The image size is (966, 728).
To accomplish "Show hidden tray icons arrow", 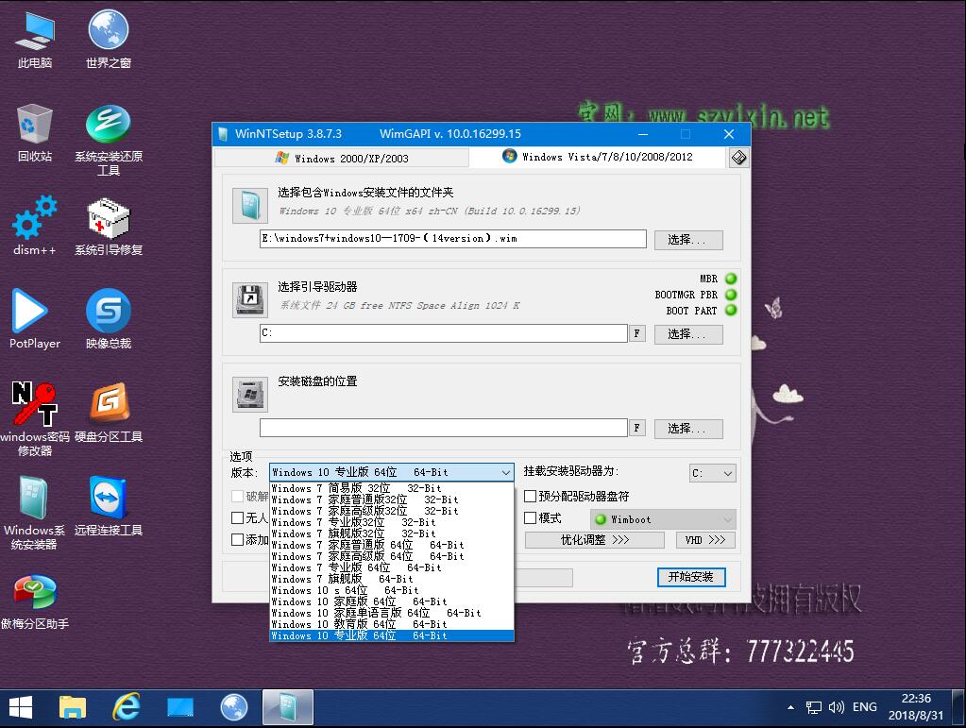I will (791, 707).
